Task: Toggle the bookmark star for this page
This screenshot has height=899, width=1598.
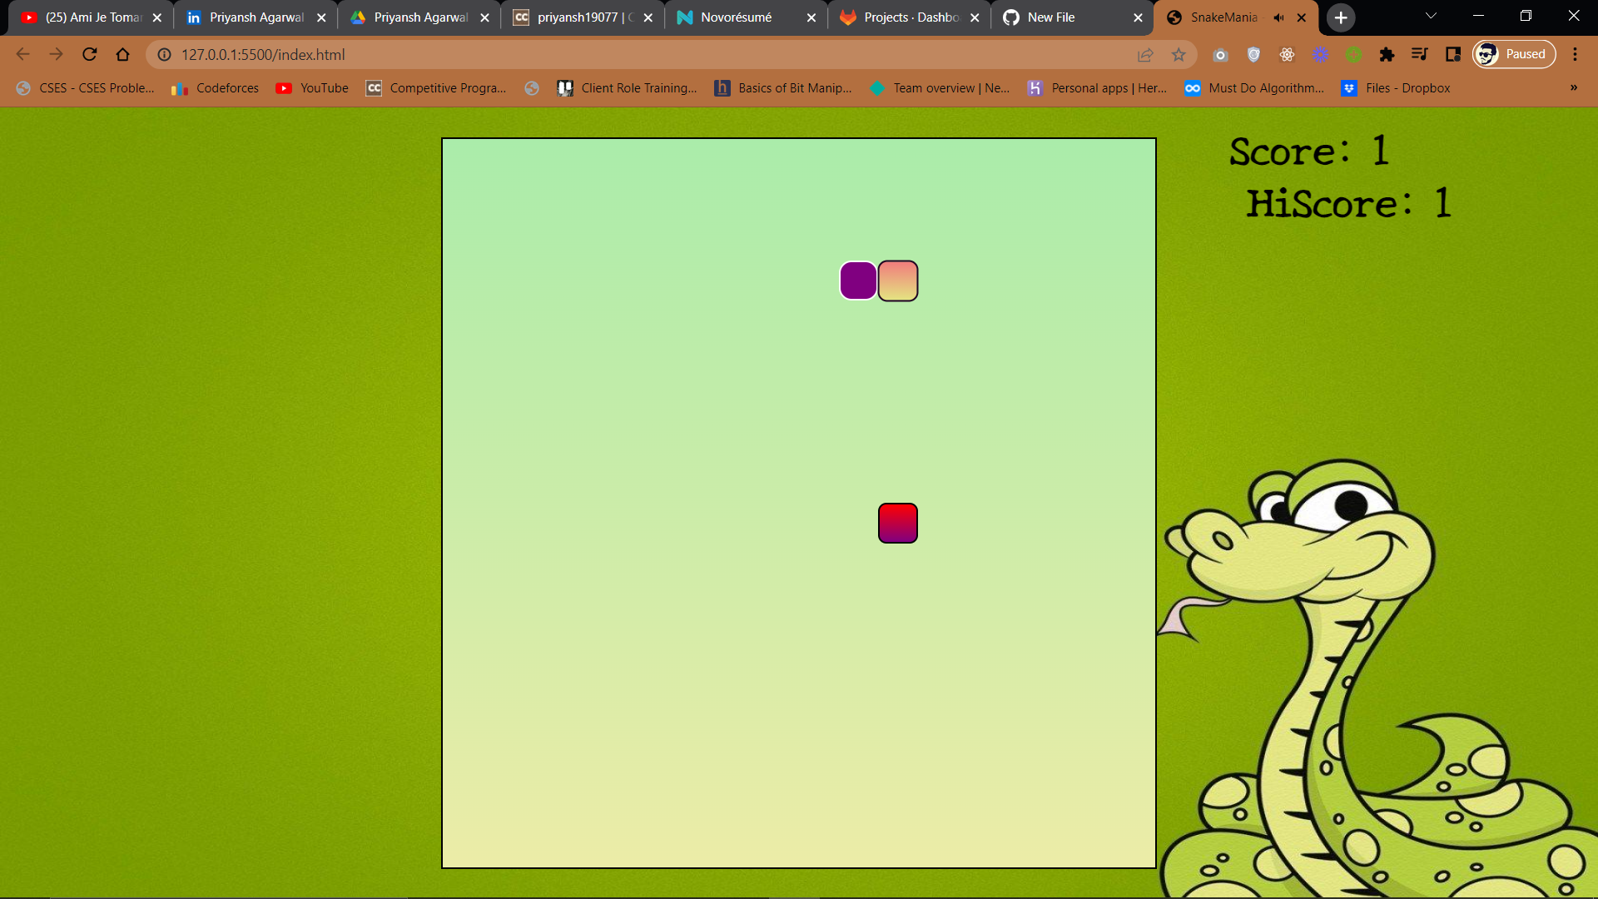Action: click(1179, 54)
